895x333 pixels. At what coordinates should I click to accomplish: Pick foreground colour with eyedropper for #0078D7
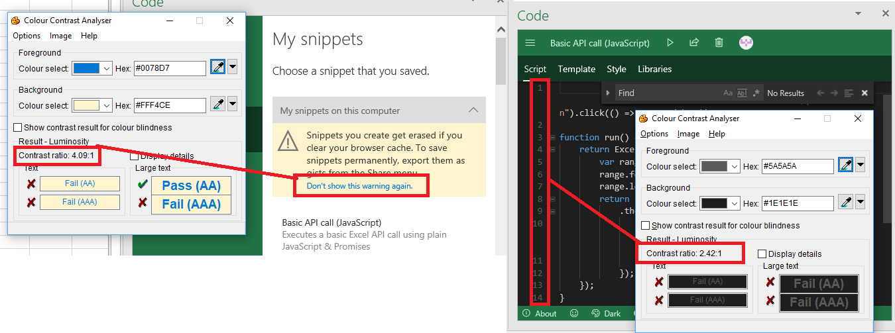pyautogui.click(x=217, y=68)
